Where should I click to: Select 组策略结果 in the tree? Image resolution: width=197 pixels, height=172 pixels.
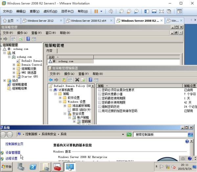19,88
